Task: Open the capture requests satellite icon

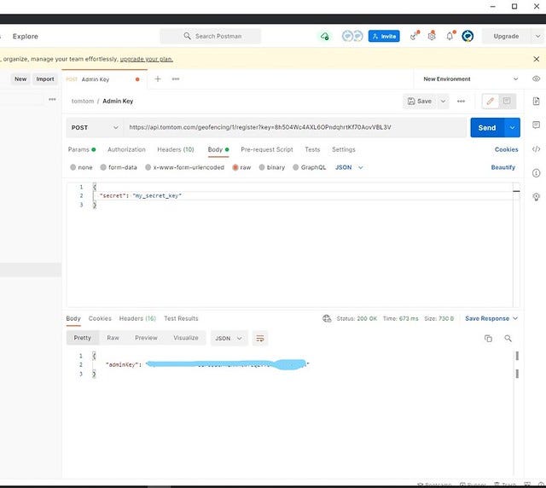Action: tap(414, 36)
